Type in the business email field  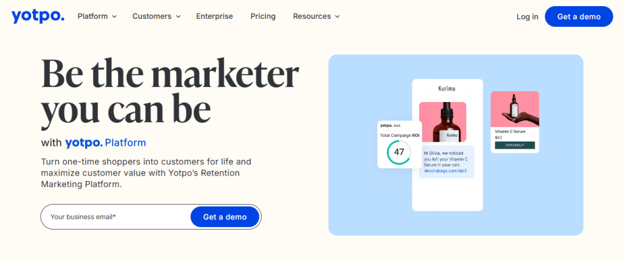pyautogui.click(x=116, y=217)
